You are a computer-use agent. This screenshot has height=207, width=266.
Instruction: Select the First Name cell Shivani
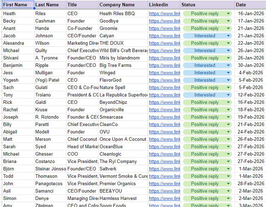click(18, 58)
